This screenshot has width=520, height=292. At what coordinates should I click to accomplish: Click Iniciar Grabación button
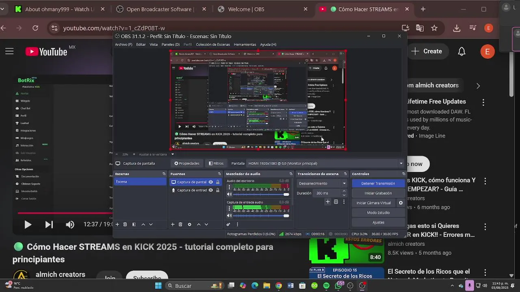tap(378, 193)
